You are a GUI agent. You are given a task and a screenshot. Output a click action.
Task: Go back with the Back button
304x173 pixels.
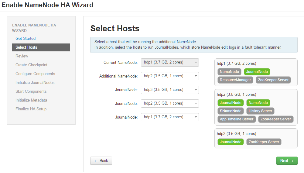(x=101, y=161)
